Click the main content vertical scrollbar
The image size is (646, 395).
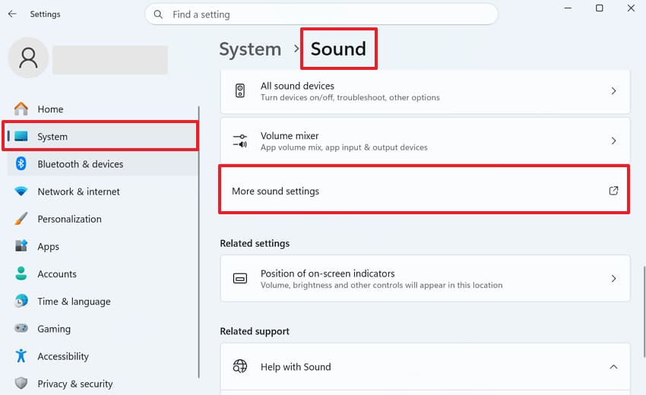point(644,311)
